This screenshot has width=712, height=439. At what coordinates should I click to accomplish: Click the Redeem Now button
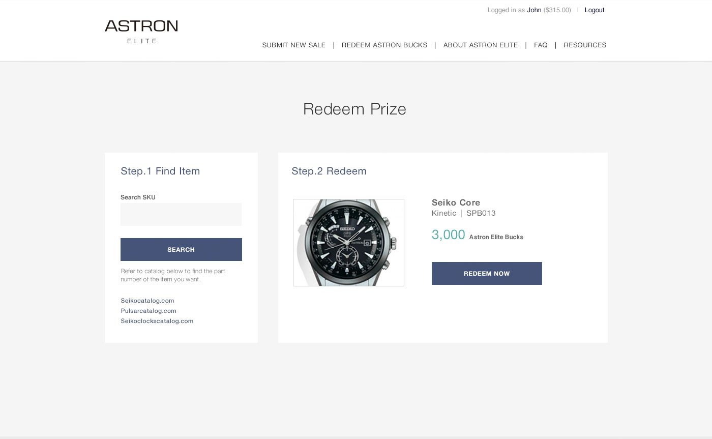pyautogui.click(x=487, y=273)
